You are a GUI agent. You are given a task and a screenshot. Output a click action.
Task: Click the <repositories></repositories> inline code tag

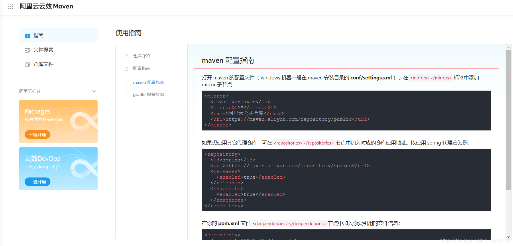[304, 143]
